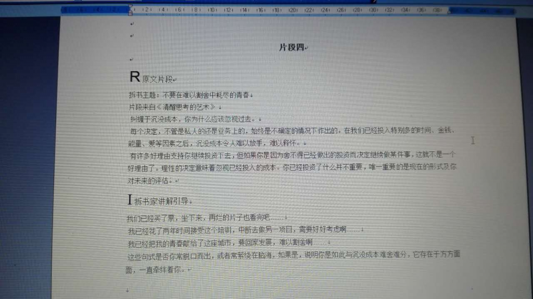The image size is (533, 299).
Task: Click the line beginning 能量、爱等因素之后
Action: 214,143
